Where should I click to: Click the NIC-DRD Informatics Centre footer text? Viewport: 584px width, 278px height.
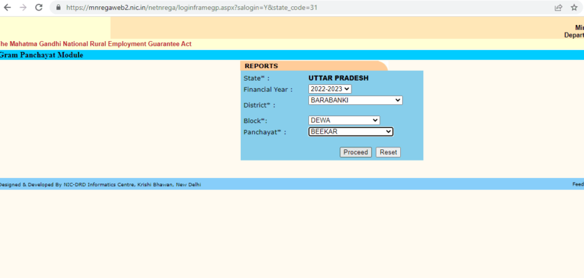(x=100, y=184)
